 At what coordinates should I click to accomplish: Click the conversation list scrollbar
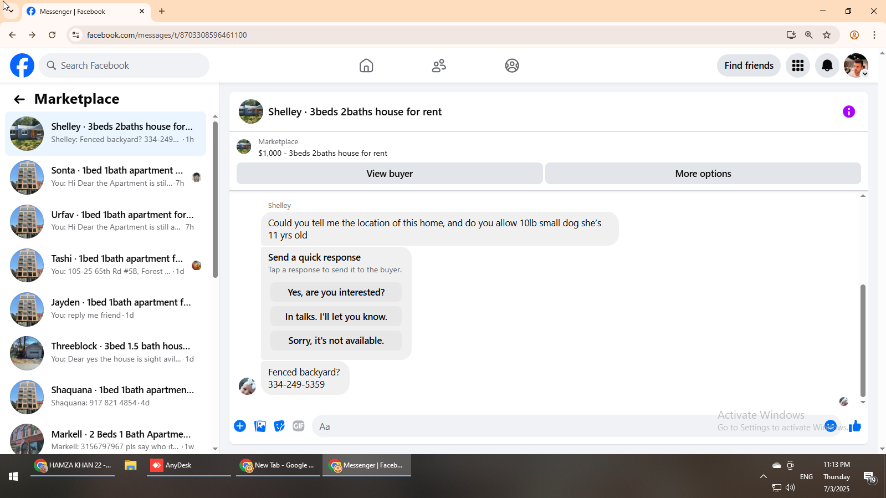point(215,200)
